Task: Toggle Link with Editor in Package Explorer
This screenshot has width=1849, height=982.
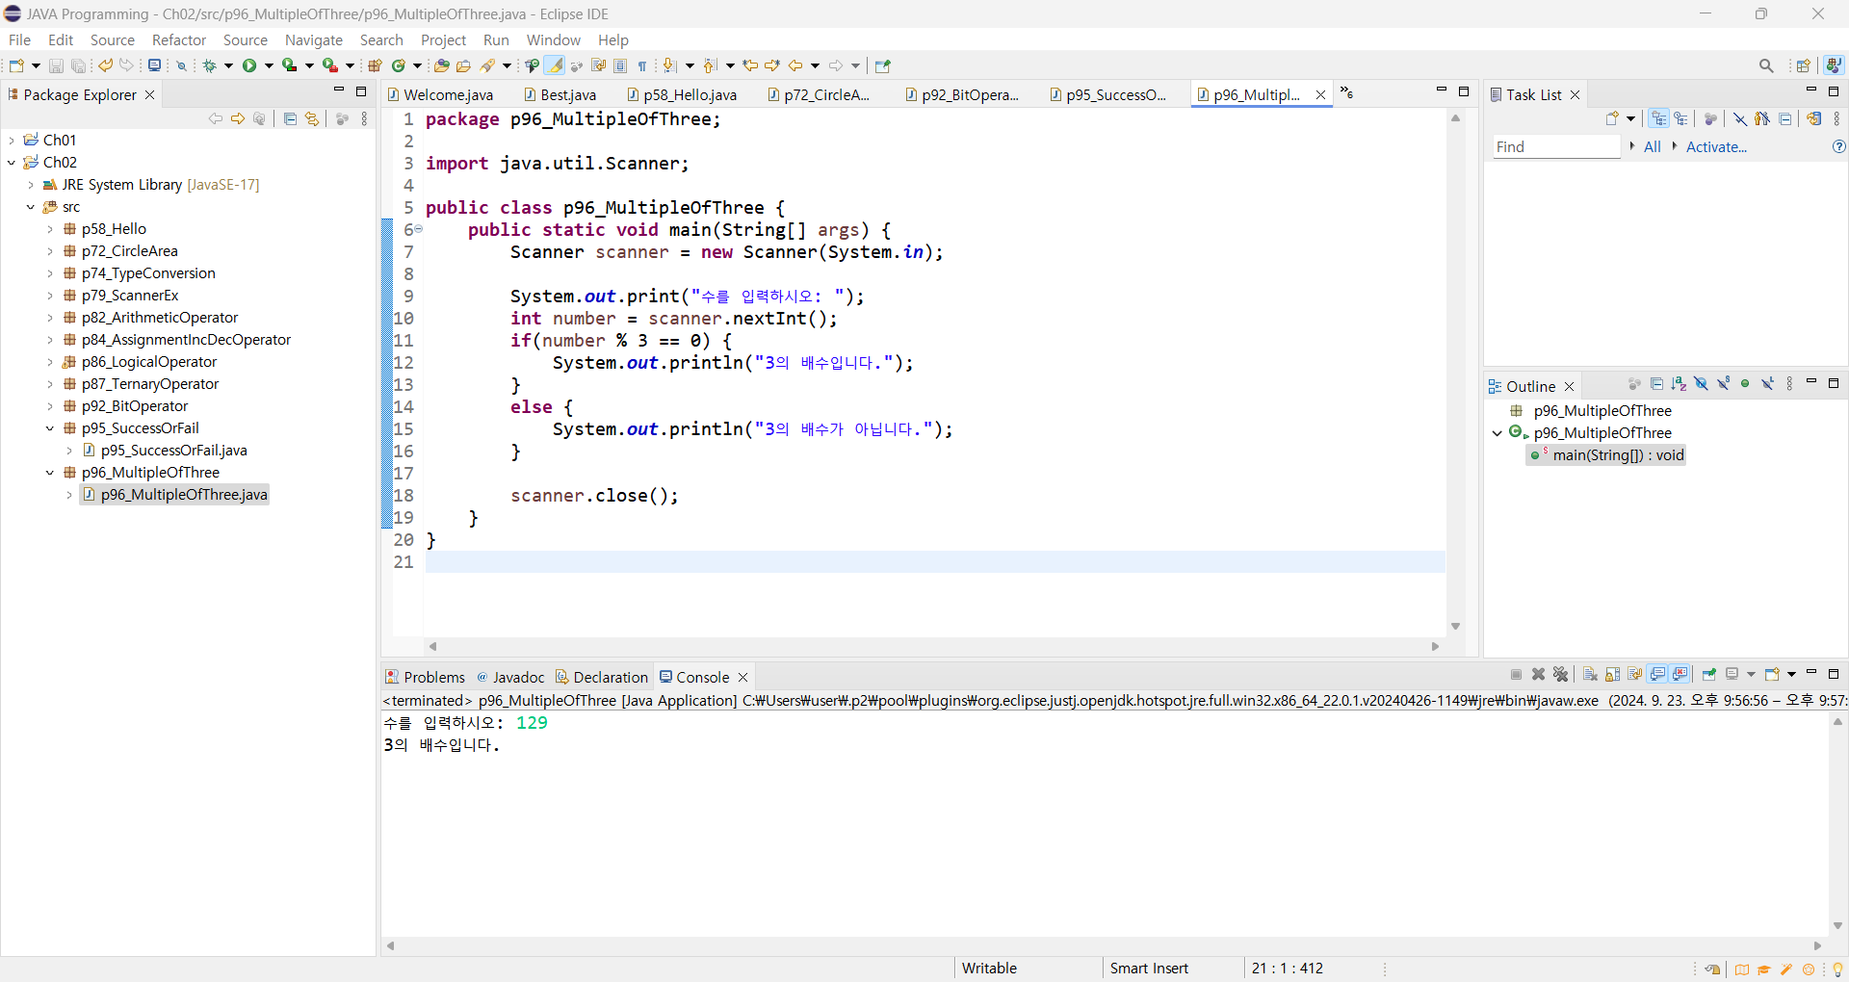Action: (x=311, y=118)
